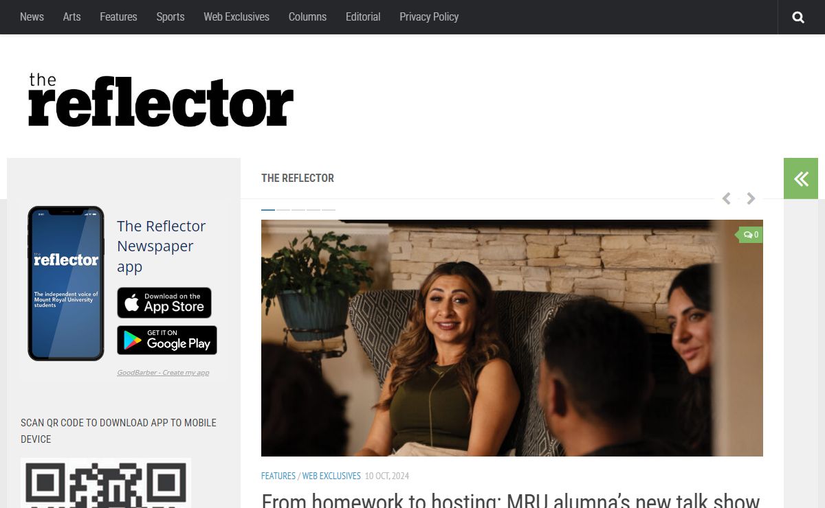The height and width of the screenshot is (508, 825).
Task: Download on the App Store badge
Action: pos(164,303)
